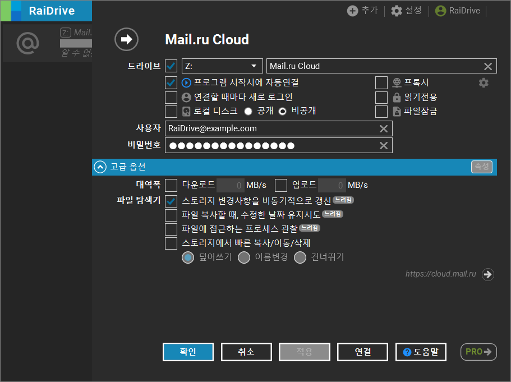511x382 pixels.
Task: Click the upload MB/s value field
Action: [332, 185]
